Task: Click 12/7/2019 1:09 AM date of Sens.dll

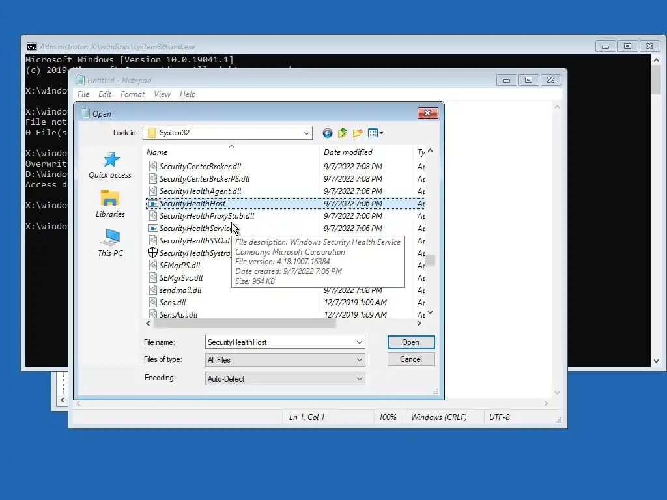Action: click(355, 302)
